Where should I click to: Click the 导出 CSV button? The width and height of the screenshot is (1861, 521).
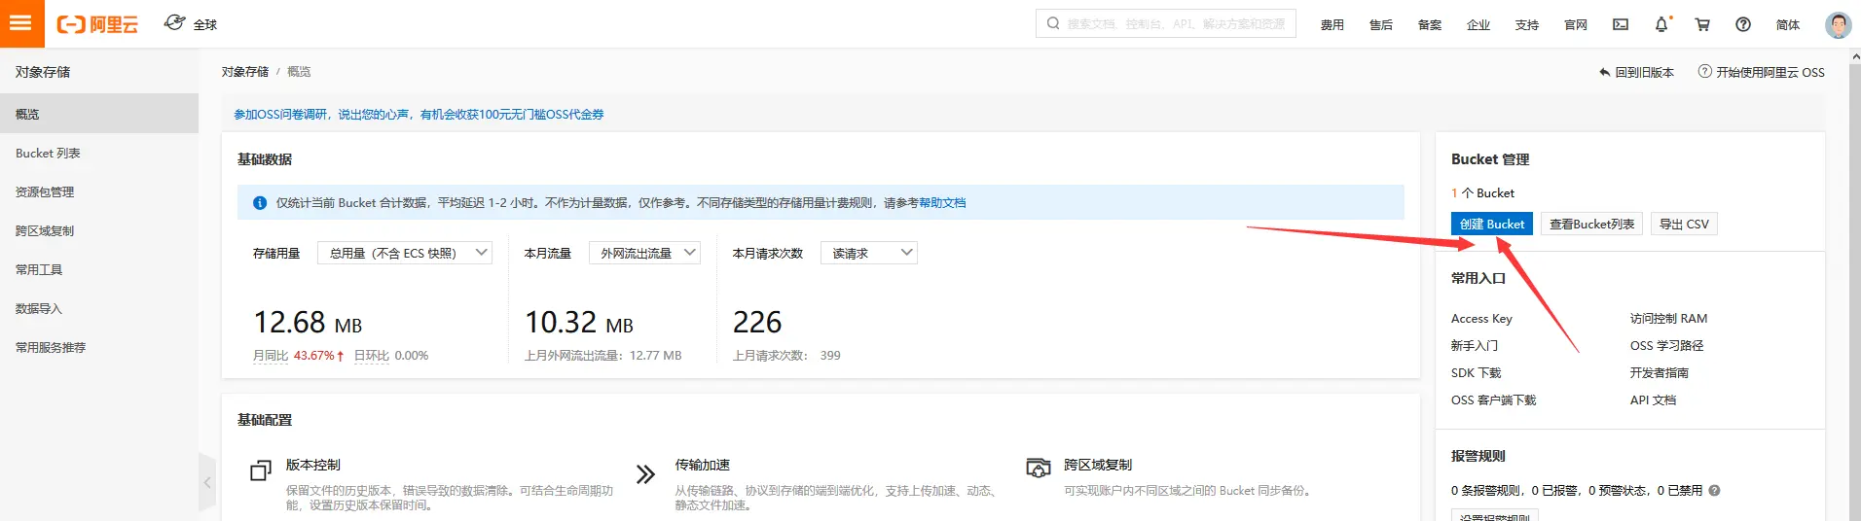(x=1684, y=224)
